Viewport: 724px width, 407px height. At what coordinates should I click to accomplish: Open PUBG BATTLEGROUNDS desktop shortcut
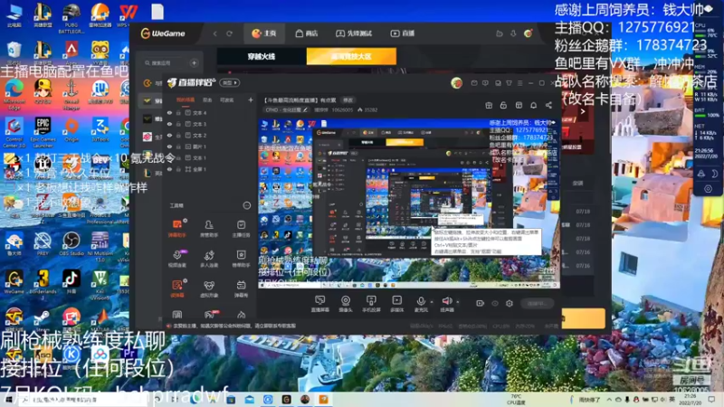click(71, 17)
